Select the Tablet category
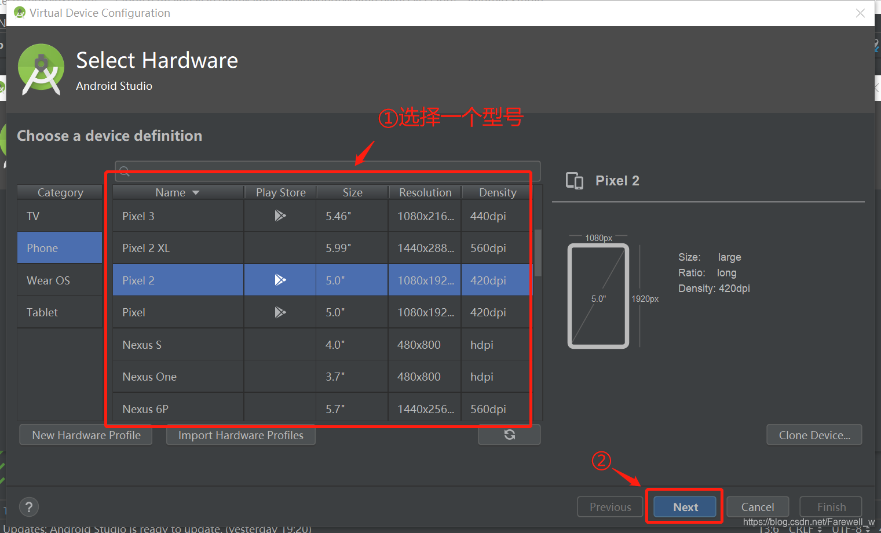The image size is (881, 533). (x=60, y=312)
